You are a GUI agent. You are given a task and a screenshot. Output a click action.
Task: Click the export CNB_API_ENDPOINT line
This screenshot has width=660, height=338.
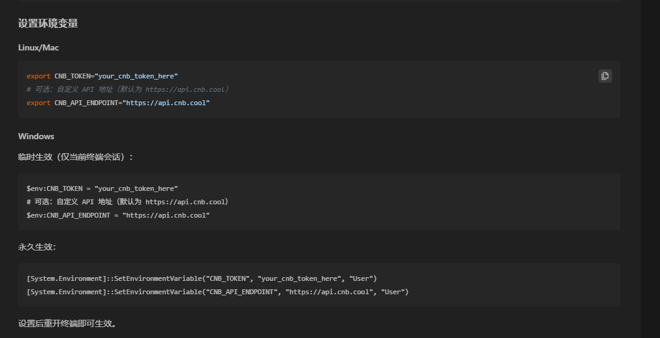click(x=118, y=103)
